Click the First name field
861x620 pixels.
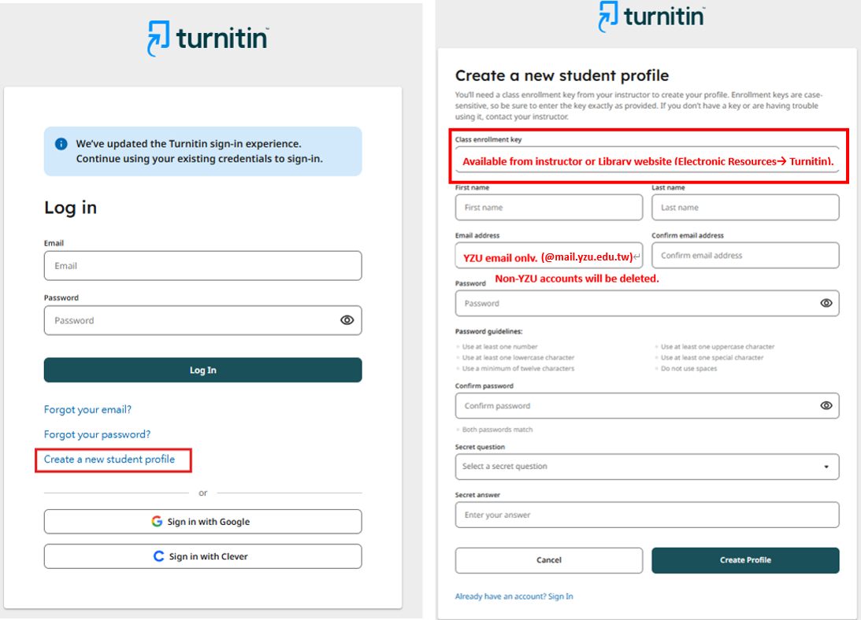(x=548, y=208)
